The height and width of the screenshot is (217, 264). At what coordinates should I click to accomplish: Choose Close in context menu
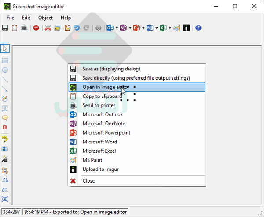(137, 181)
